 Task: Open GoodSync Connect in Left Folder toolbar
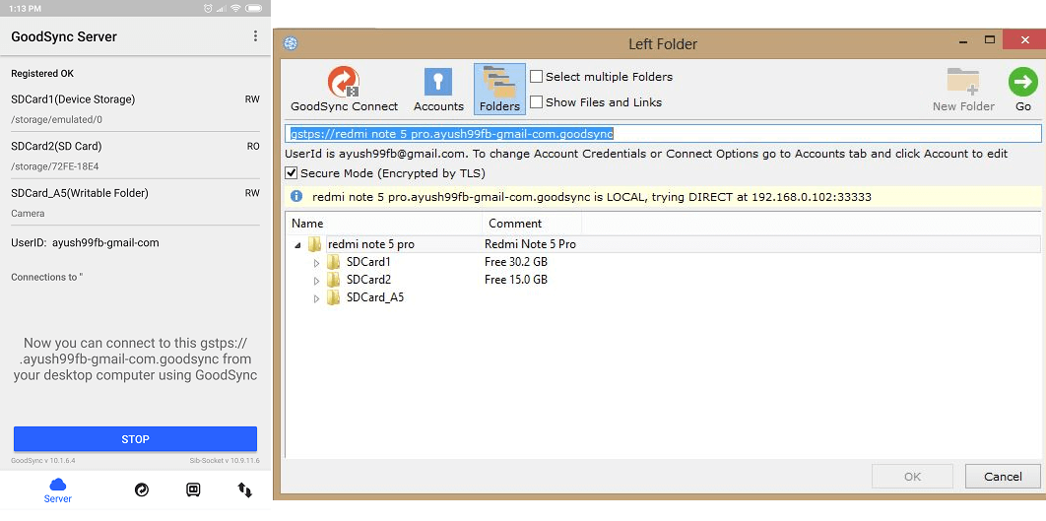(344, 90)
